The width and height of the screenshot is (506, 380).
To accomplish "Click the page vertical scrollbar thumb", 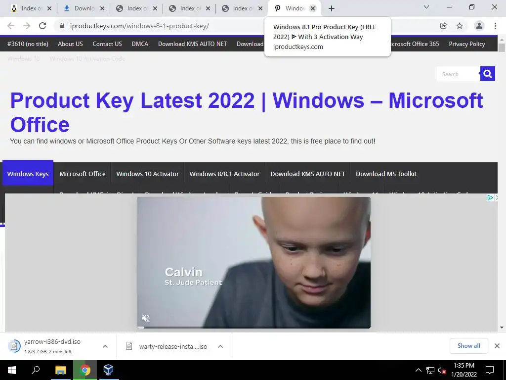I will [x=502, y=47].
